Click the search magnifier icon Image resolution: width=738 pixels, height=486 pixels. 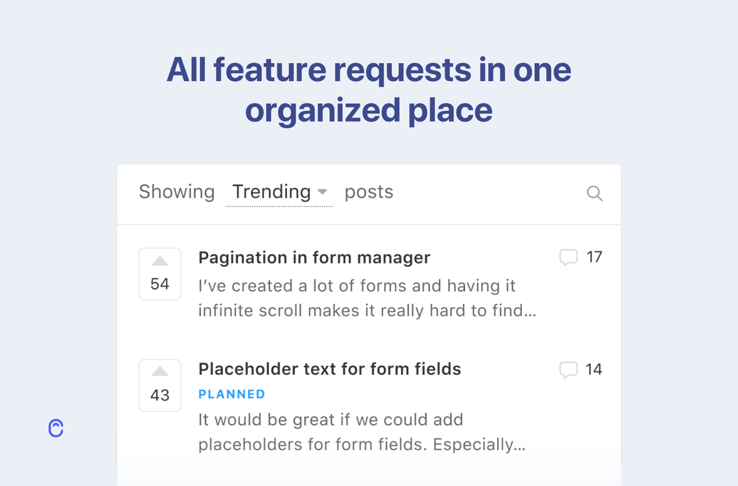pyautogui.click(x=594, y=193)
